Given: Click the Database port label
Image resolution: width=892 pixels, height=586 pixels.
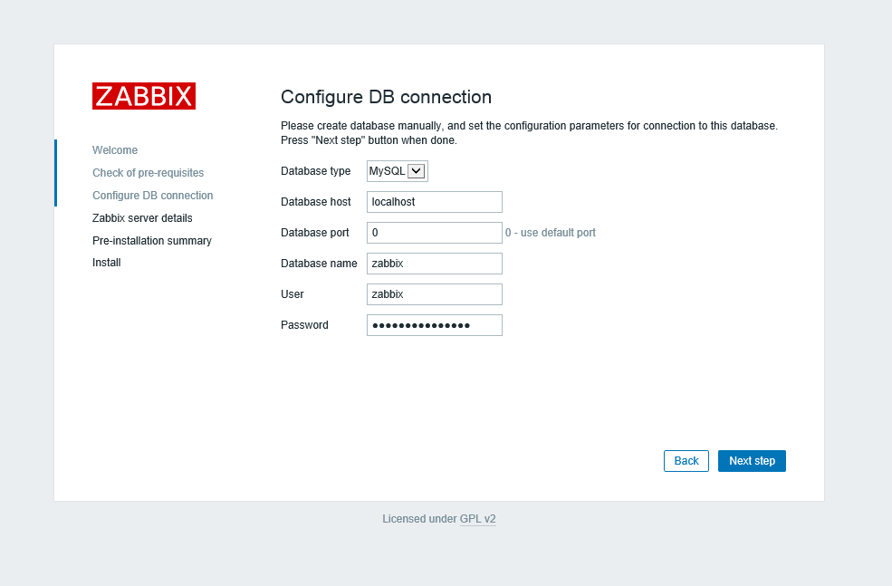Looking at the screenshot, I should click(315, 233).
